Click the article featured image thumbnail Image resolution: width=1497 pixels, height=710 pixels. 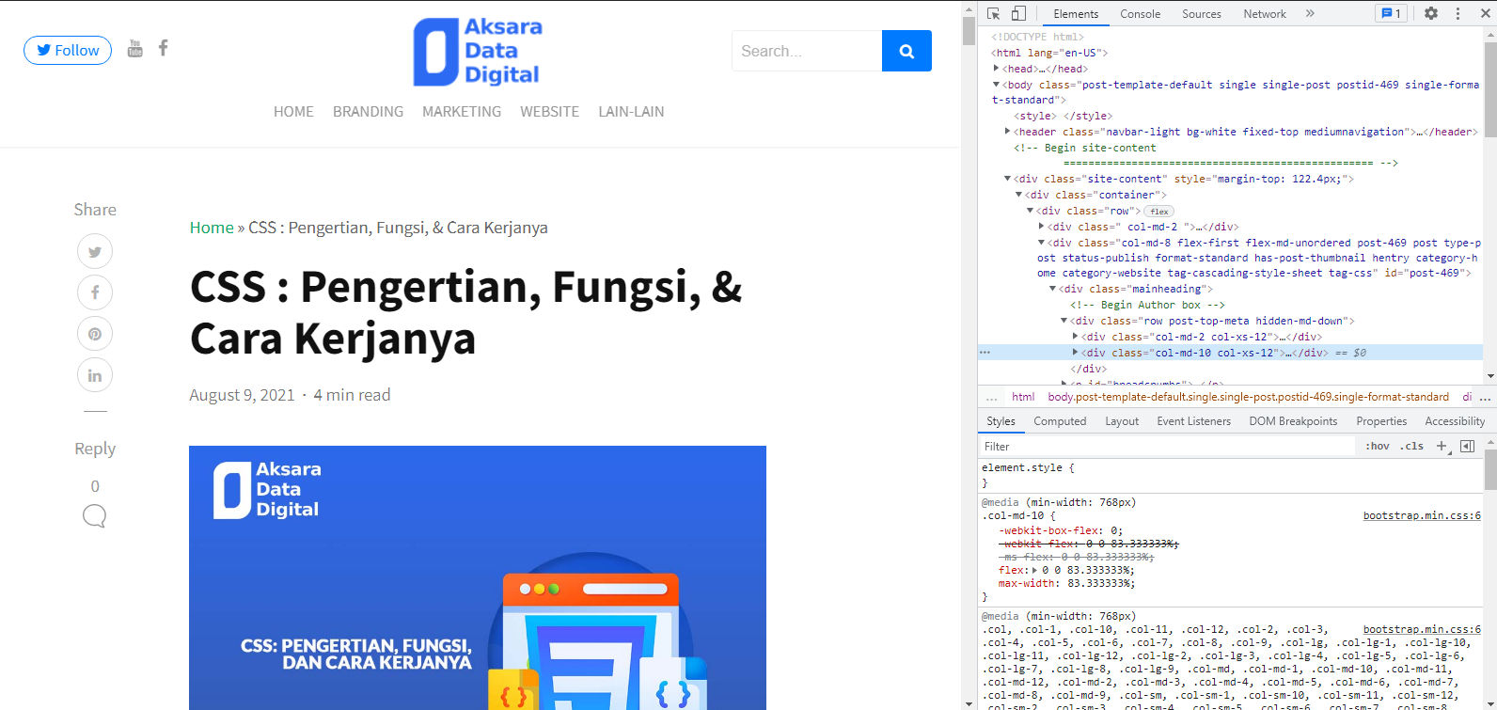click(x=478, y=577)
